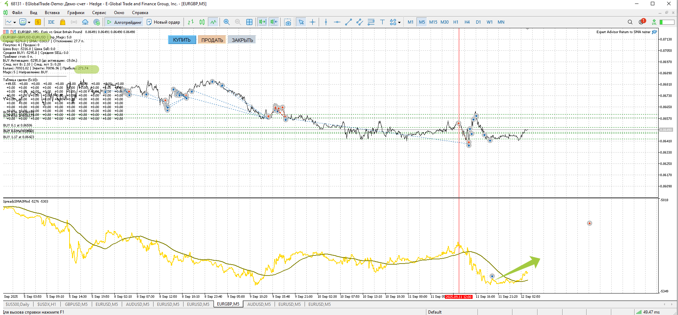This screenshot has width=678, height=315.
Task: Choose the trendline drawing tool
Action: 348,22
